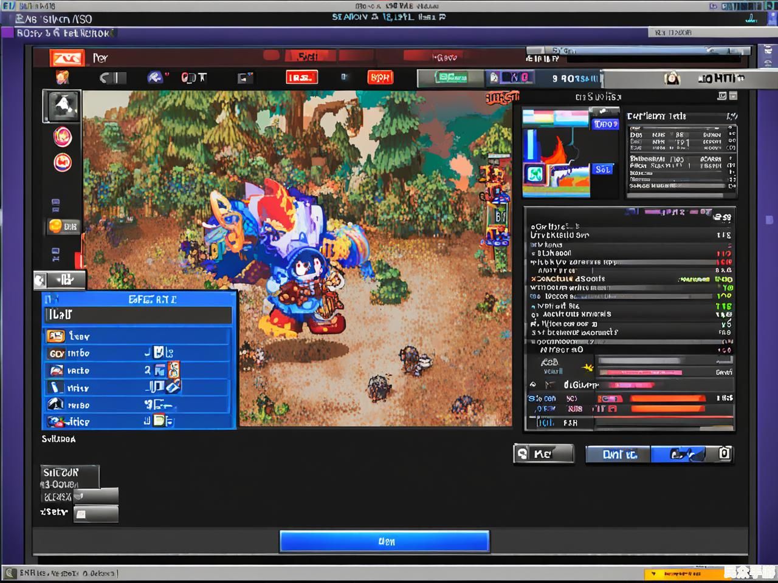Image resolution: width=778 pixels, height=583 pixels.
Task: Toggle the small square icon above Curiemy panel
Action: [x=722, y=96]
